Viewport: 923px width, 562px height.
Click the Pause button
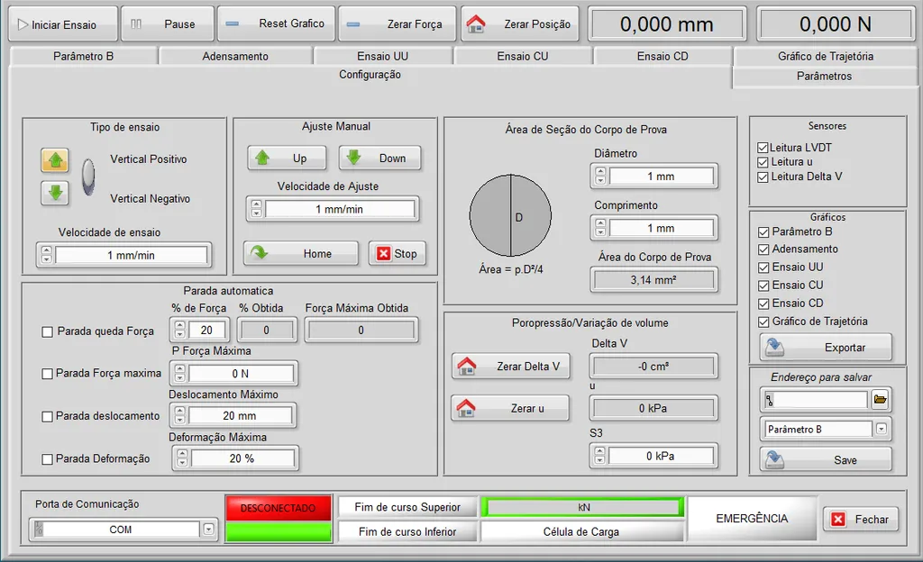(x=169, y=24)
